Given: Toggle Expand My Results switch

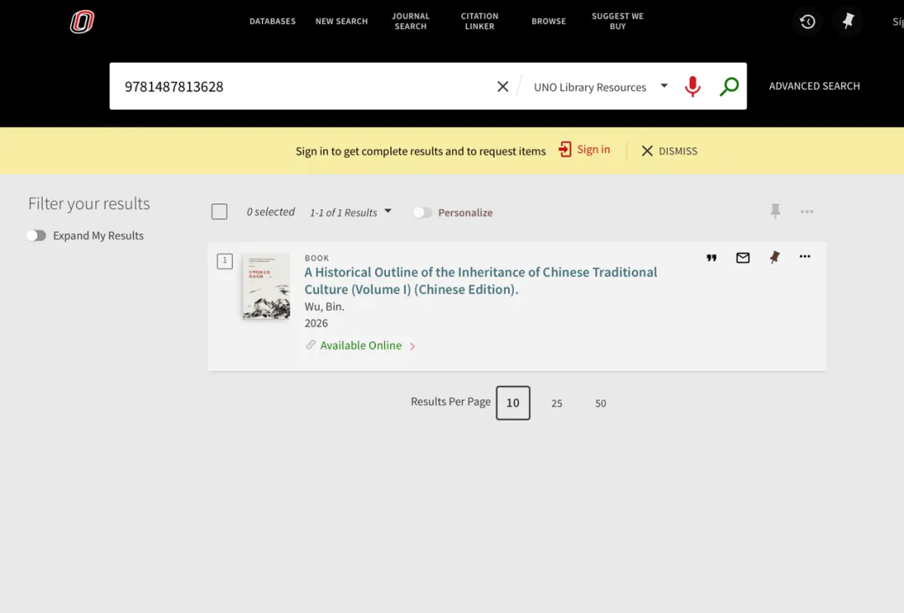Looking at the screenshot, I should coord(36,235).
